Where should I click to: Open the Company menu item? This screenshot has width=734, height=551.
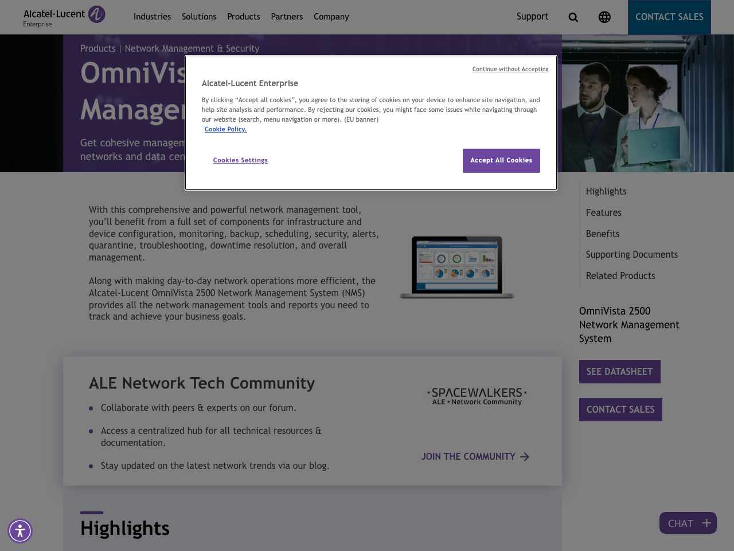330,15
